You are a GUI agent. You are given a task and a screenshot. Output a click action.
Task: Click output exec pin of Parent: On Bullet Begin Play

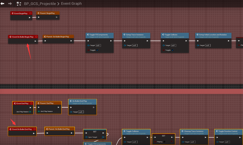[x=71, y=41]
